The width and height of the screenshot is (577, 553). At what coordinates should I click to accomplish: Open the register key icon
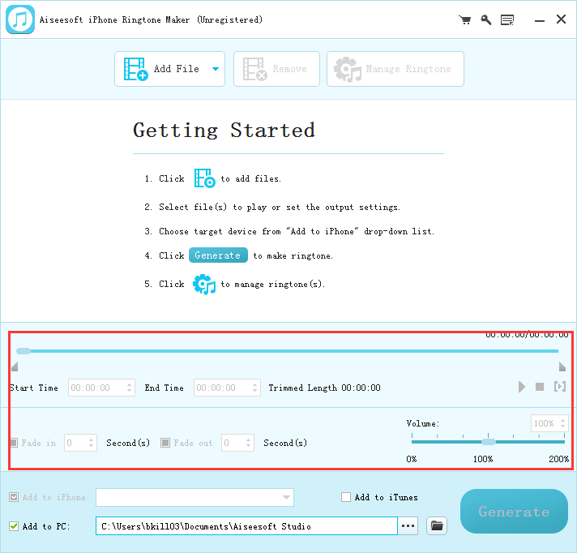486,20
